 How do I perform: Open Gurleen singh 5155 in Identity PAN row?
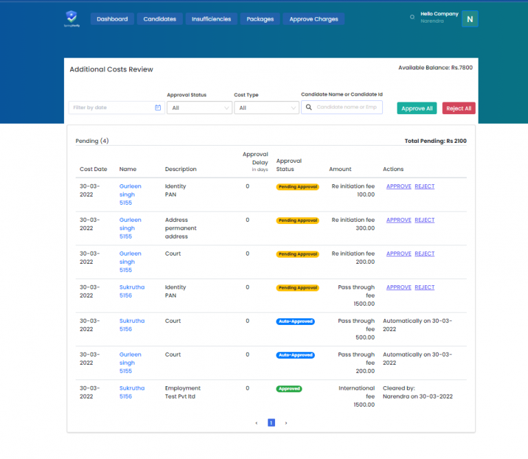coord(131,194)
